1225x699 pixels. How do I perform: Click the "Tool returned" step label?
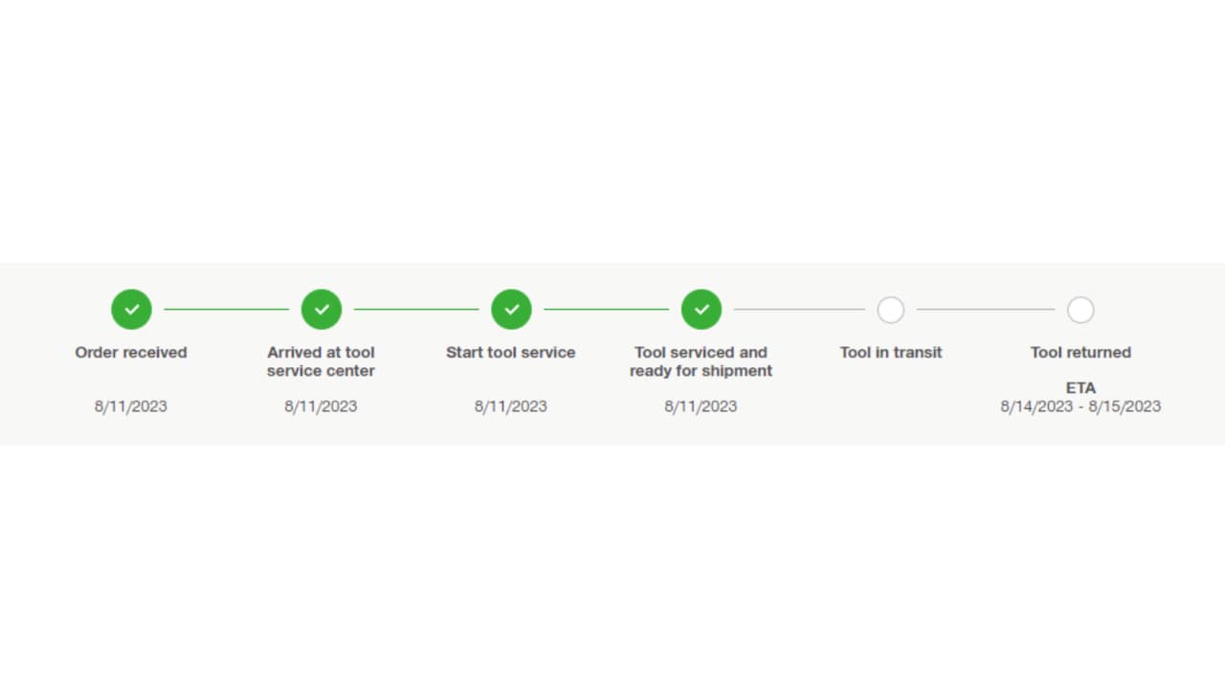point(1080,353)
